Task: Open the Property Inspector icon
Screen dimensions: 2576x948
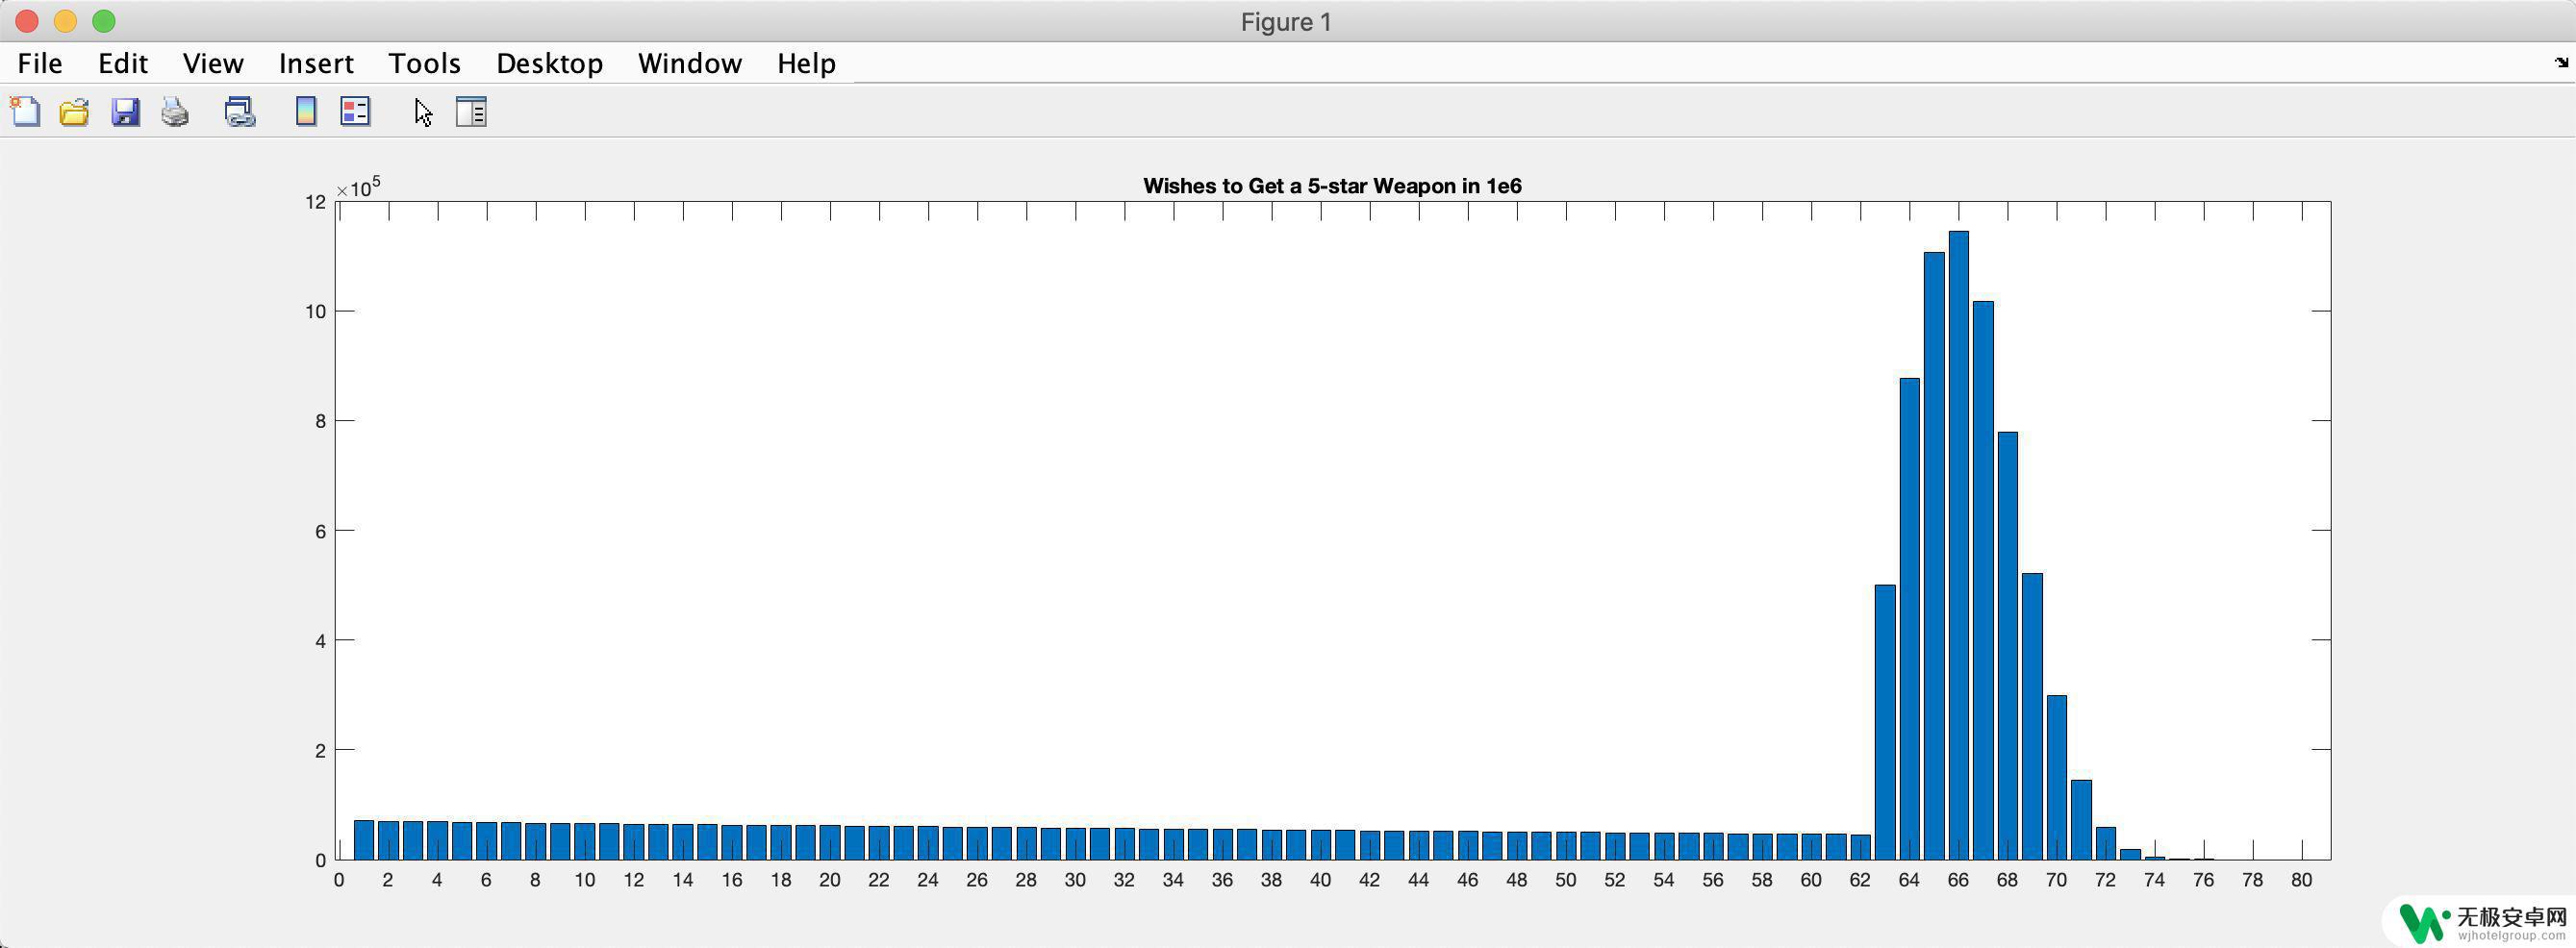Action: click(x=471, y=112)
